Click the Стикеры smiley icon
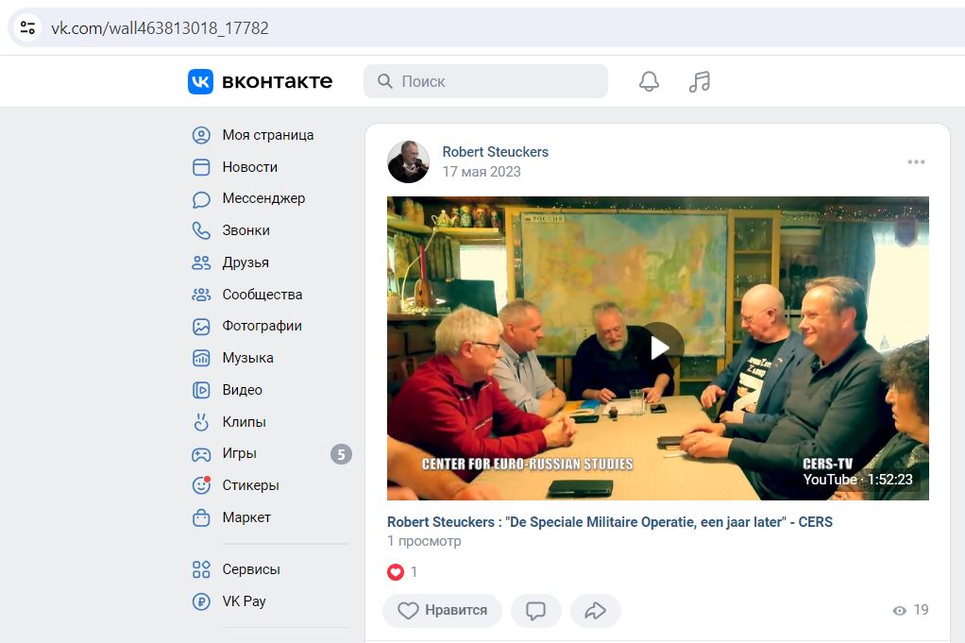Viewport: 965px width, 643px height. [201, 485]
